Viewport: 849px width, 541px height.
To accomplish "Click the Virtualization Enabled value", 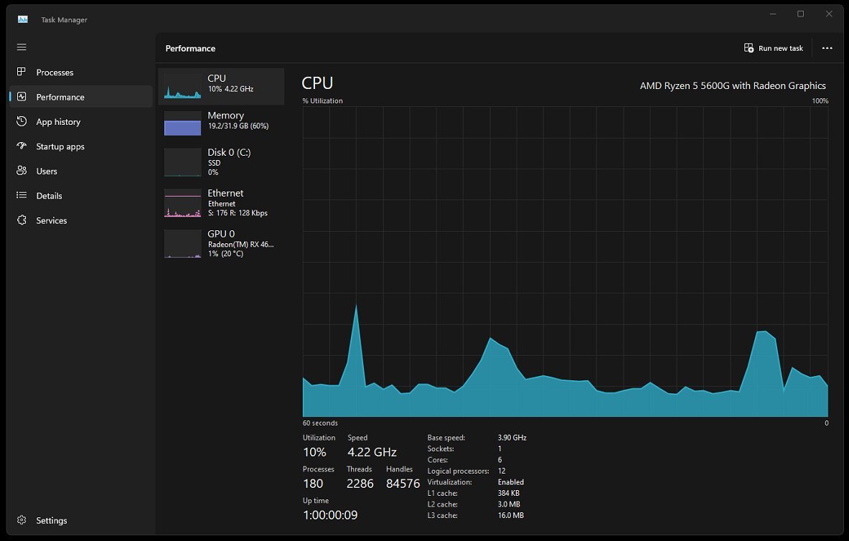I will (x=510, y=482).
